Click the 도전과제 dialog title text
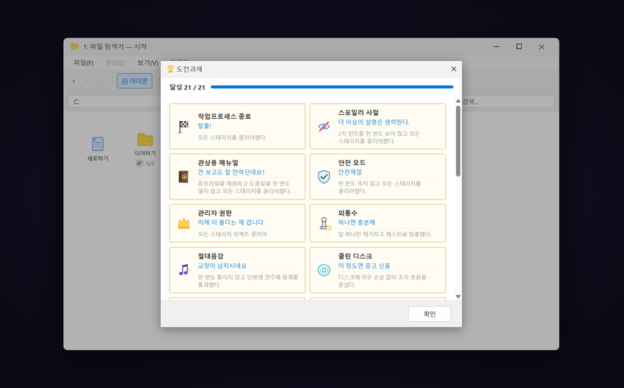 coord(189,69)
